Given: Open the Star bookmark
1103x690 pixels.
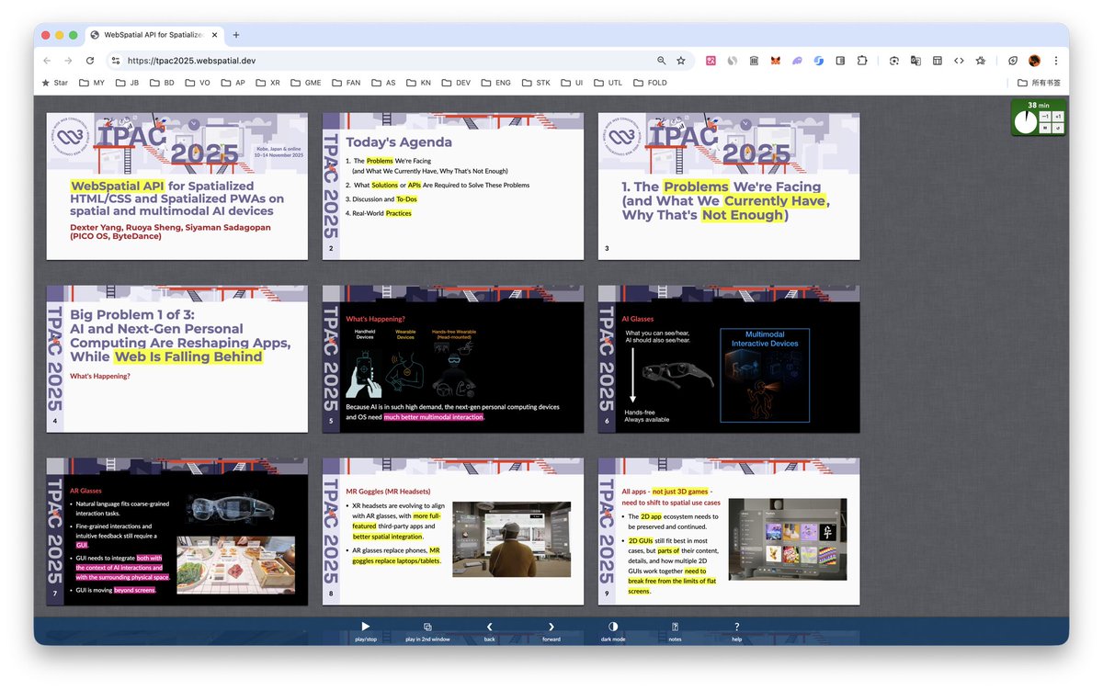Looking at the screenshot, I should pyautogui.click(x=55, y=83).
